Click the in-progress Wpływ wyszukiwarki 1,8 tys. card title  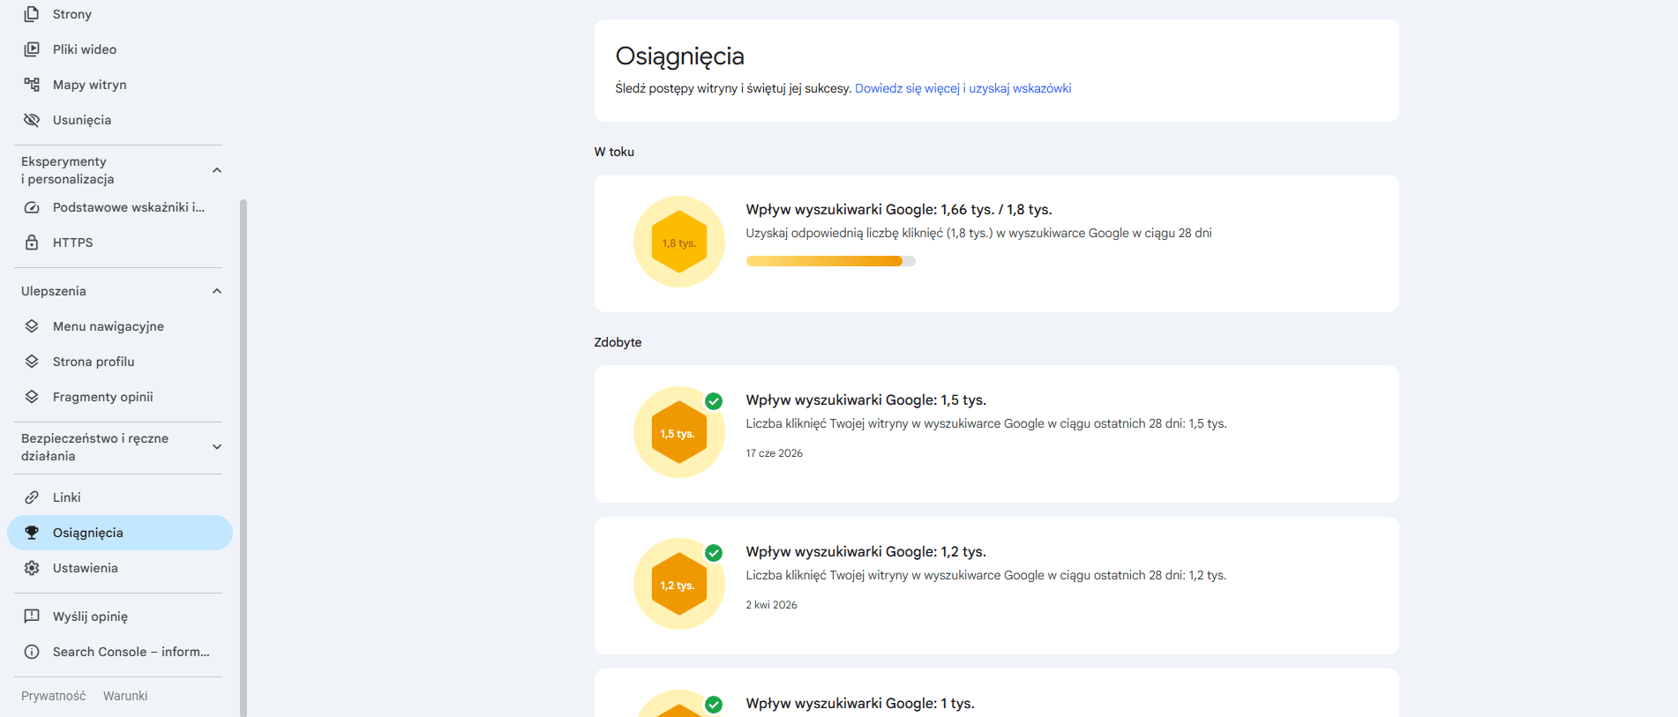pyautogui.click(x=899, y=209)
